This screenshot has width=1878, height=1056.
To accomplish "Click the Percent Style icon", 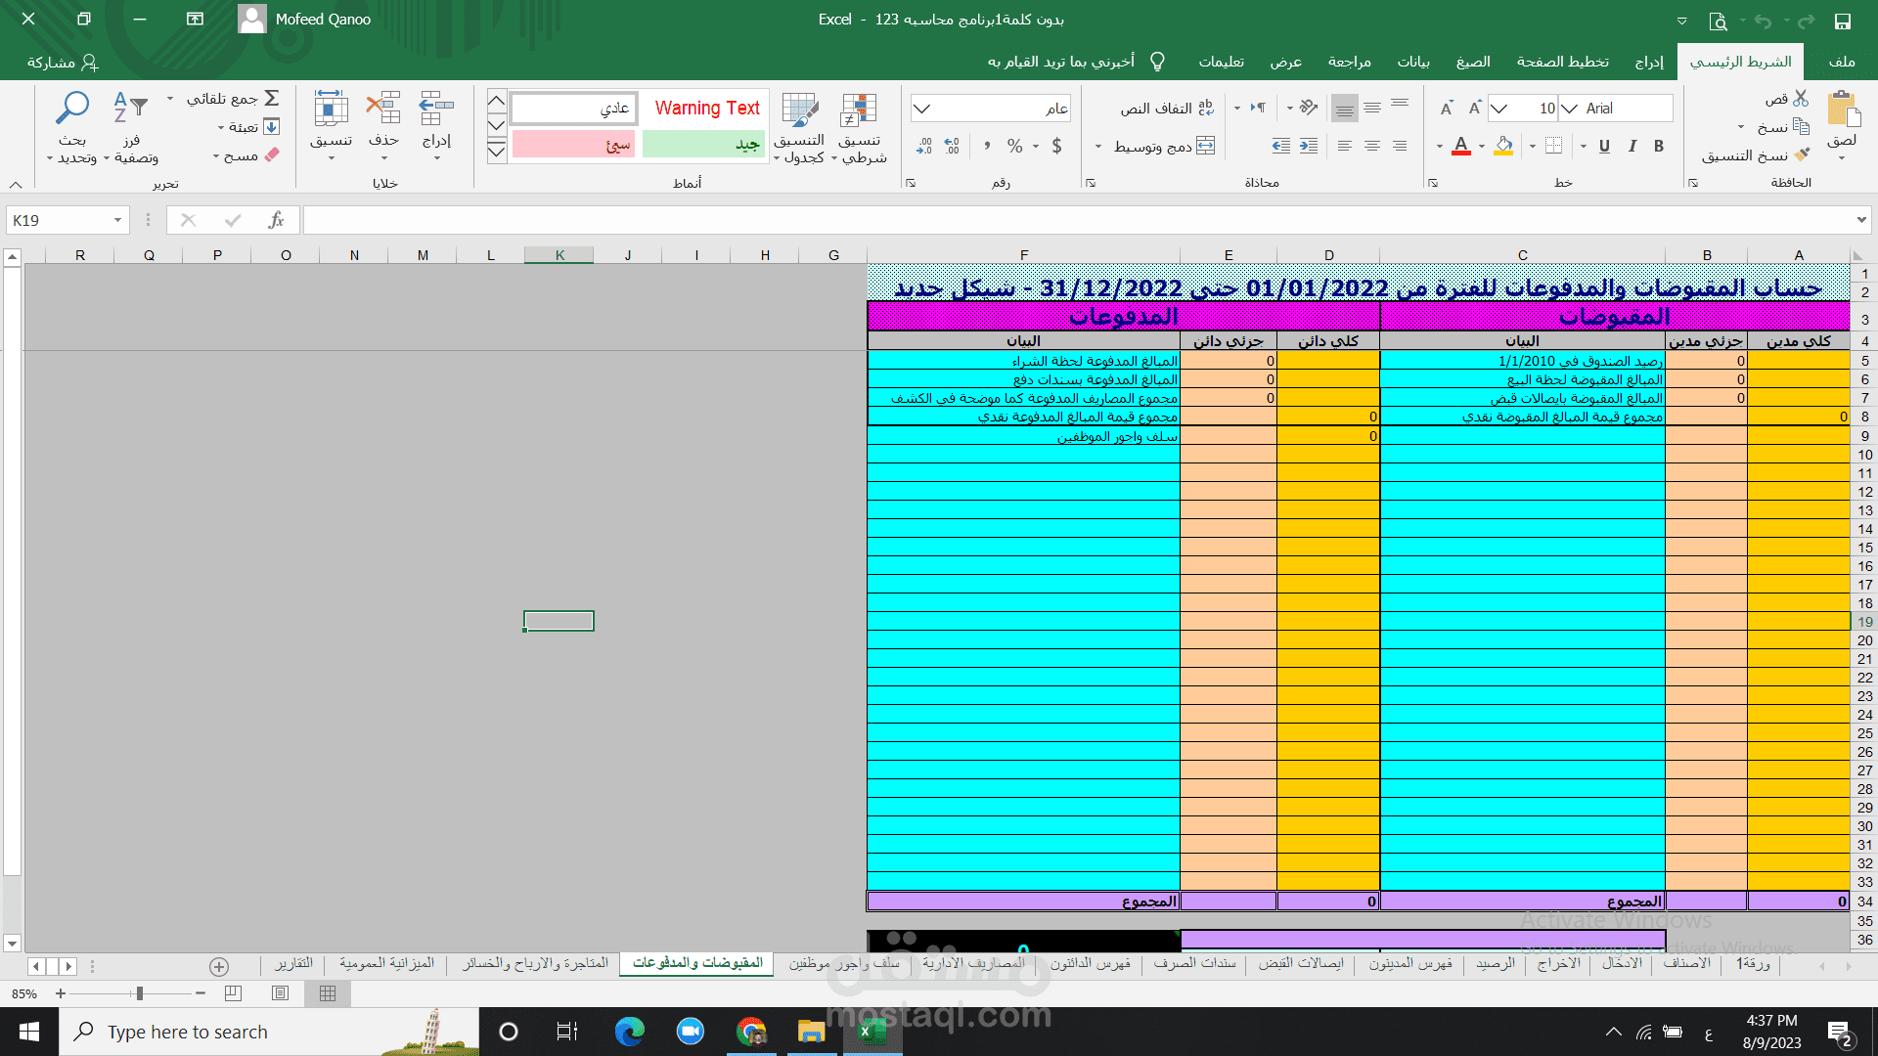I will coord(1015,146).
